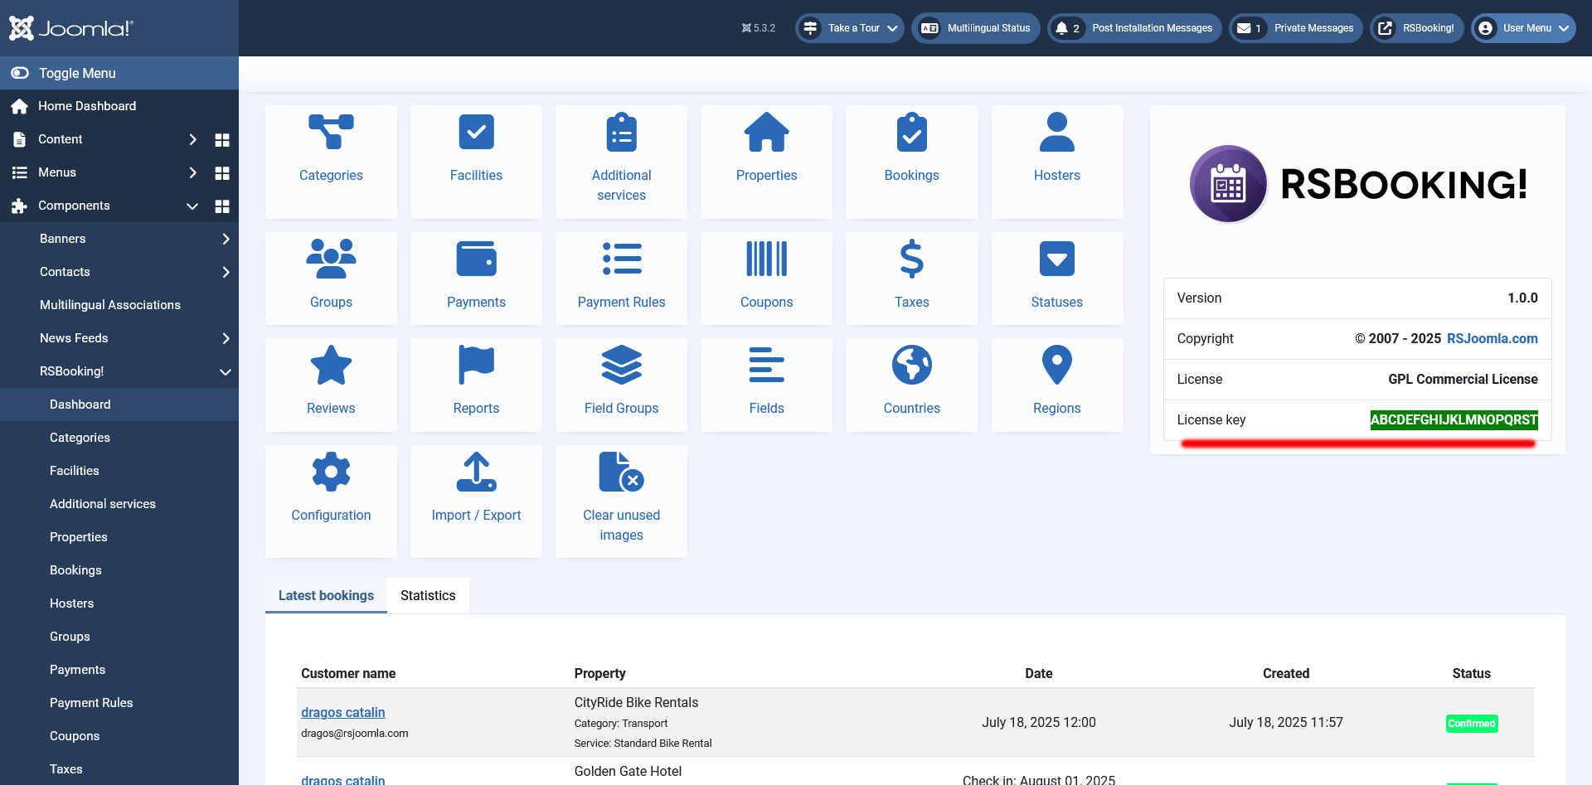Open dragos catalin CityRide booking link
The width and height of the screenshot is (1592, 785).
[x=343, y=712]
